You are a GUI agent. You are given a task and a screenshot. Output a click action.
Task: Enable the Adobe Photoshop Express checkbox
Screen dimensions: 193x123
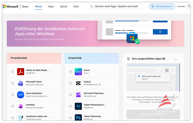(70, 106)
